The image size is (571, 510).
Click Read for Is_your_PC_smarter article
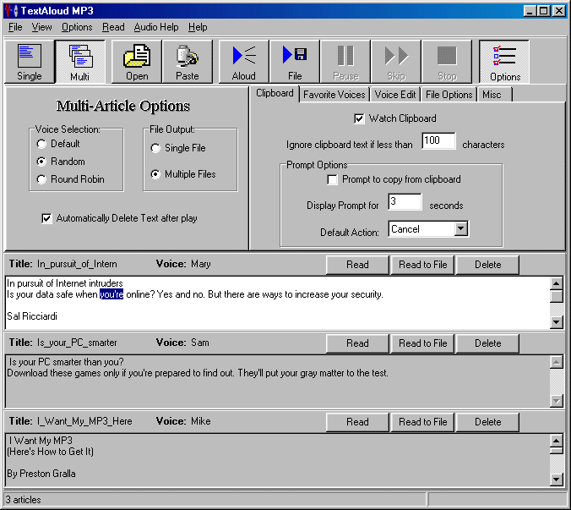(357, 343)
